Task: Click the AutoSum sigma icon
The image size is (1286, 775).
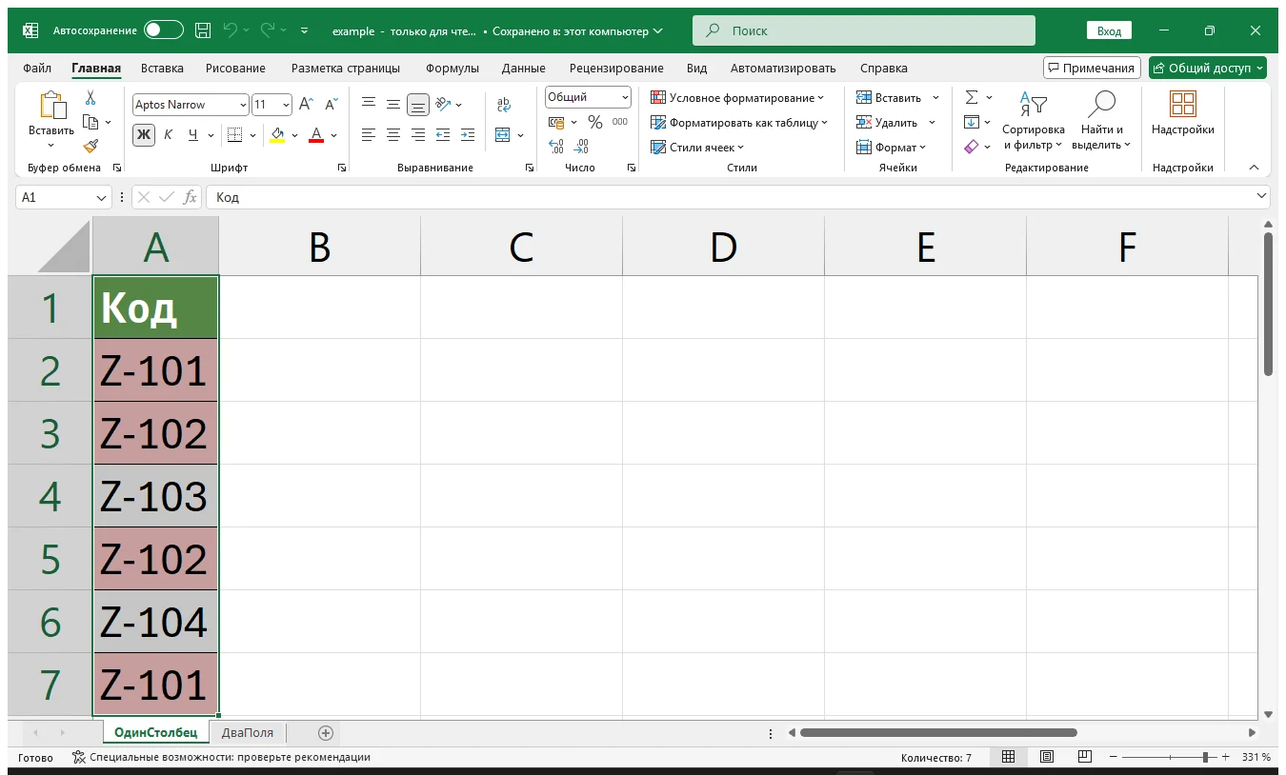Action: pos(972,97)
